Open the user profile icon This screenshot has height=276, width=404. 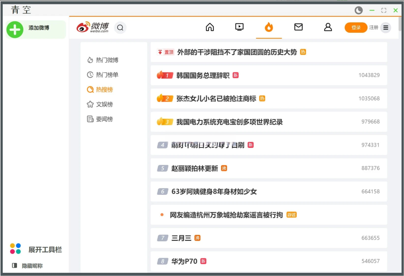click(328, 27)
